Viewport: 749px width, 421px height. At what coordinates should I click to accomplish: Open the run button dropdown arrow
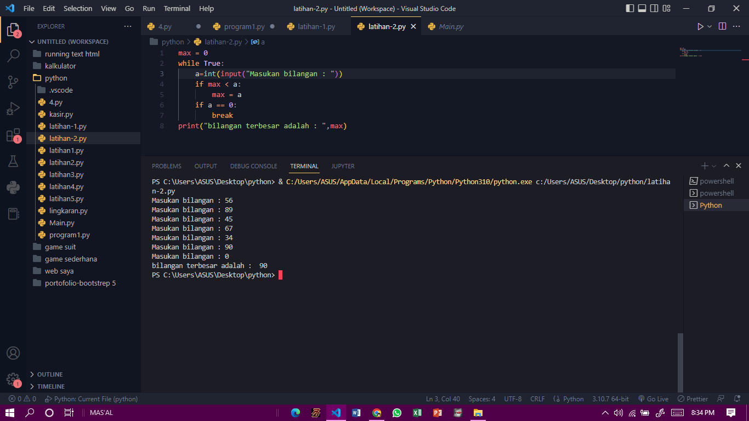710,26
